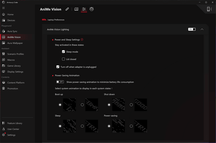Collapse the AniMe Vision Lighting section

[202, 29]
